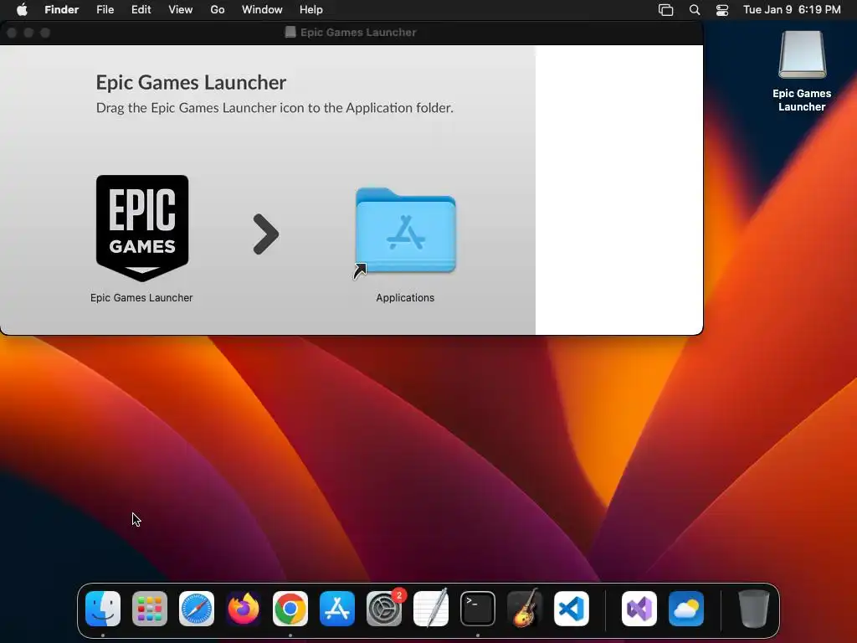Open the Help menu
This screenshot has width=857, height=643.
click(x=311, y=9)
